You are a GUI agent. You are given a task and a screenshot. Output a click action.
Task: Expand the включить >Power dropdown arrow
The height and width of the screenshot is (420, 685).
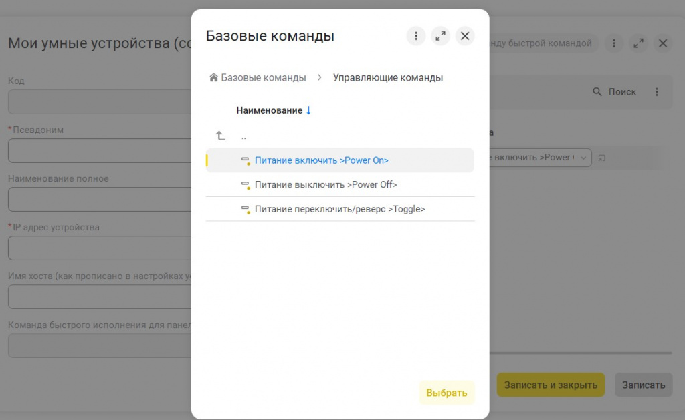pyautogui.click(x=584, y=158)
